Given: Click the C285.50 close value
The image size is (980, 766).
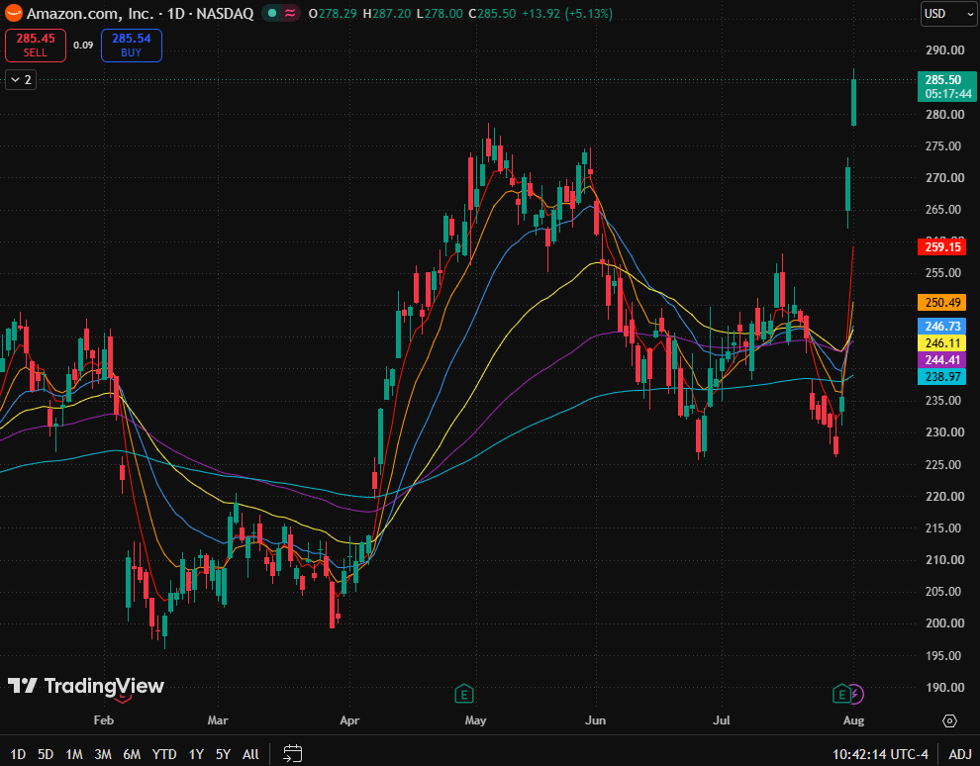Looking at the screenshot, I should [493, 13].
